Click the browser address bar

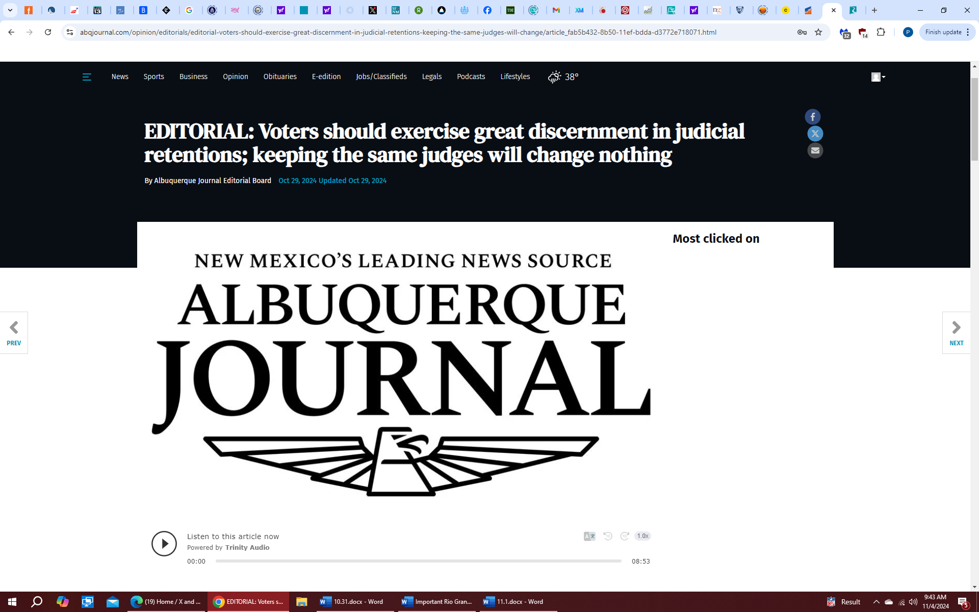pos(398,32)
